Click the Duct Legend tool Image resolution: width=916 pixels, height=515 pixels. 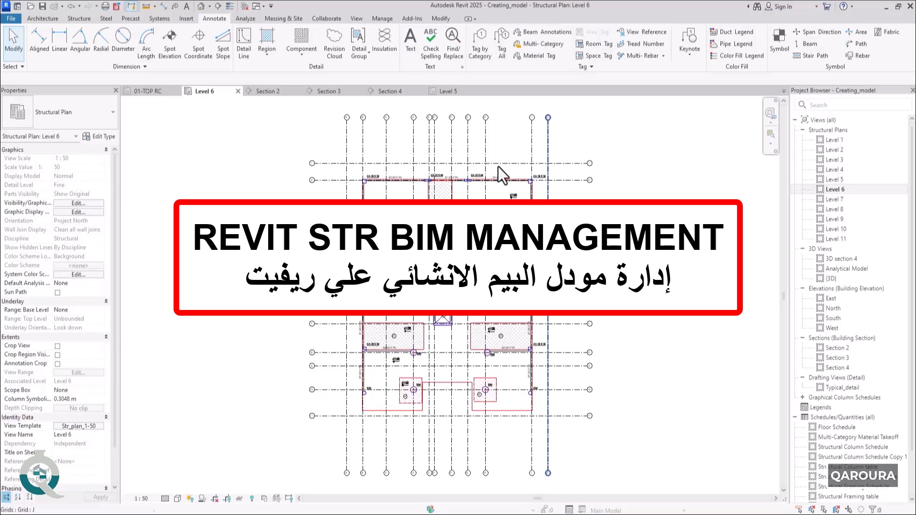[732, 32]
